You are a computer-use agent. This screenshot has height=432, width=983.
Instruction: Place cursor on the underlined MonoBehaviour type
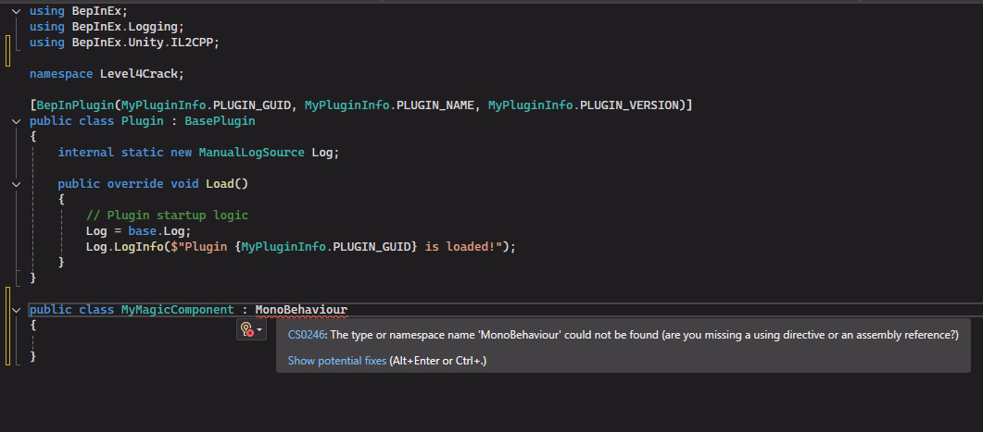[301, 310]
